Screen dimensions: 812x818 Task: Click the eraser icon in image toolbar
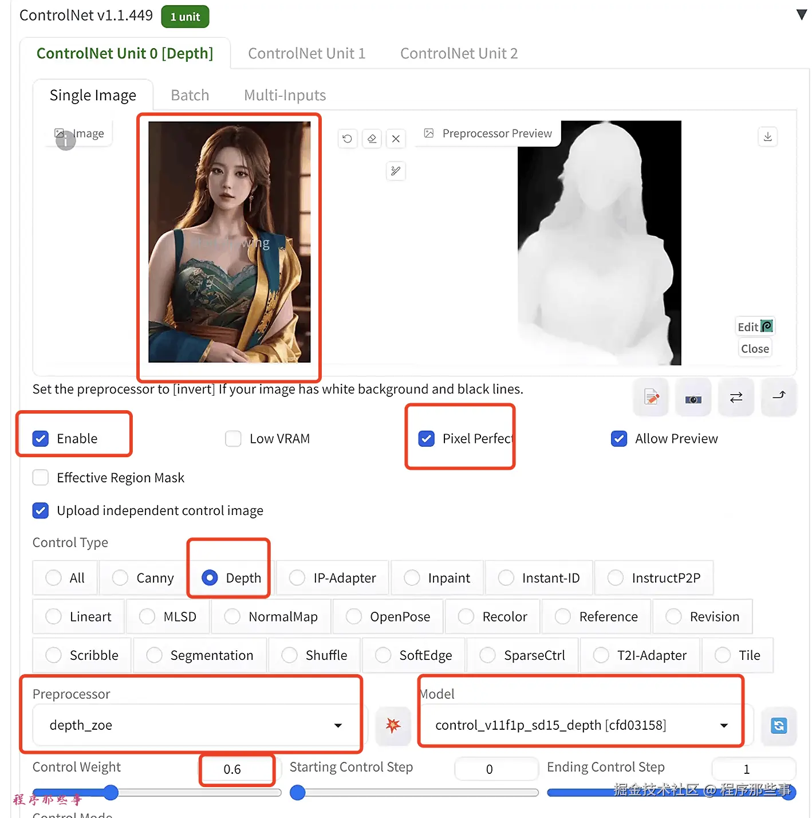(x=372, y=139)
